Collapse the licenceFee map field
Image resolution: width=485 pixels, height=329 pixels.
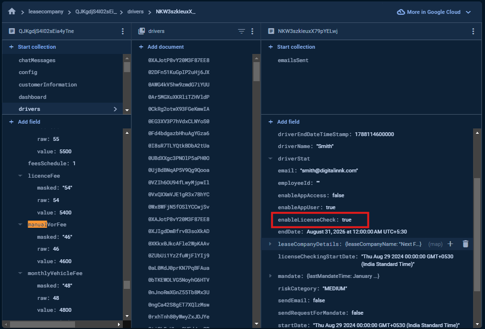tap(21, 176)
